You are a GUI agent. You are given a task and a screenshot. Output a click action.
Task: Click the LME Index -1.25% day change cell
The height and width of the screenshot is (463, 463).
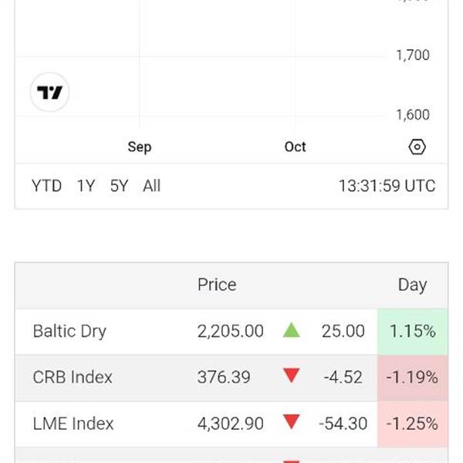coord(412,424)
